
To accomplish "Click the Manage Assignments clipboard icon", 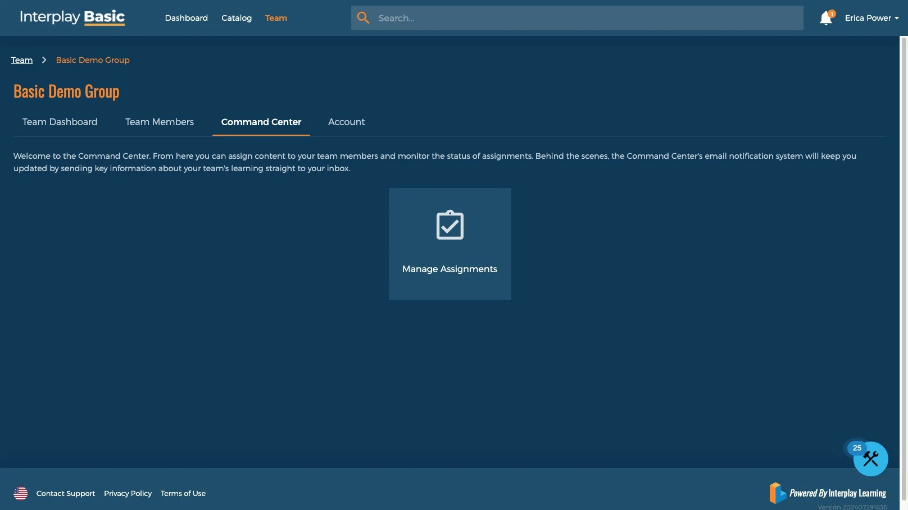I will point(450,225).
